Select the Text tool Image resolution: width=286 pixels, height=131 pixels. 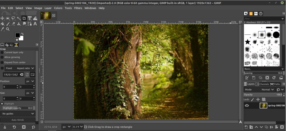click(35, 24)
